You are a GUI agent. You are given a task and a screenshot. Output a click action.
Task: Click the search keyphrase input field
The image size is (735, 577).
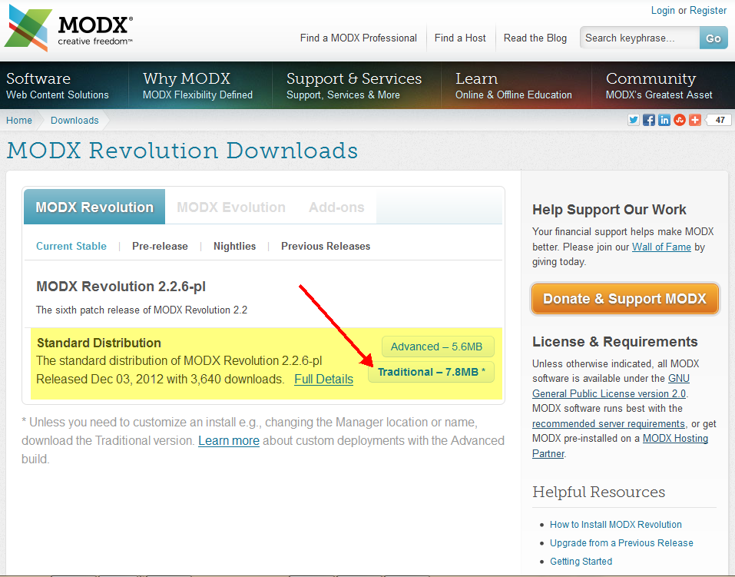(639, 38)
